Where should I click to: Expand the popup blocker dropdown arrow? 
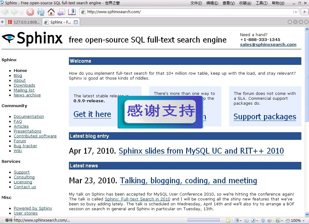[x=241, y=221]
